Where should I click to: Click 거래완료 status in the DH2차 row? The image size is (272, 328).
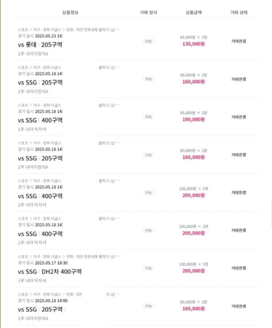click(239, 268)
